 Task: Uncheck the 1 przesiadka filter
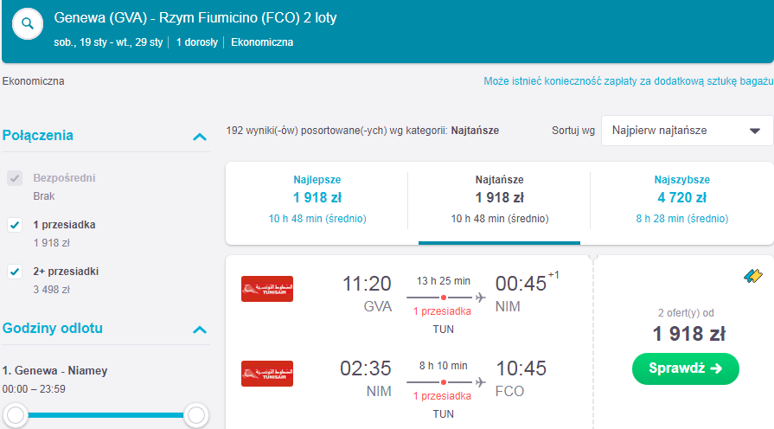(x=15, y=225)
